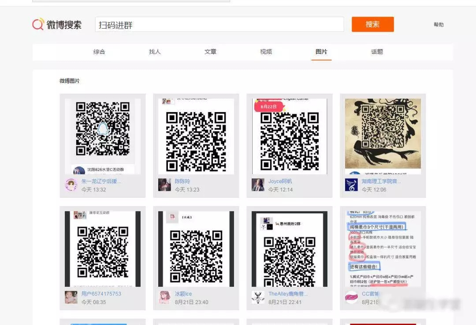Open 用户6574175753 username link
Screen dimensions: 476x325
101,294
